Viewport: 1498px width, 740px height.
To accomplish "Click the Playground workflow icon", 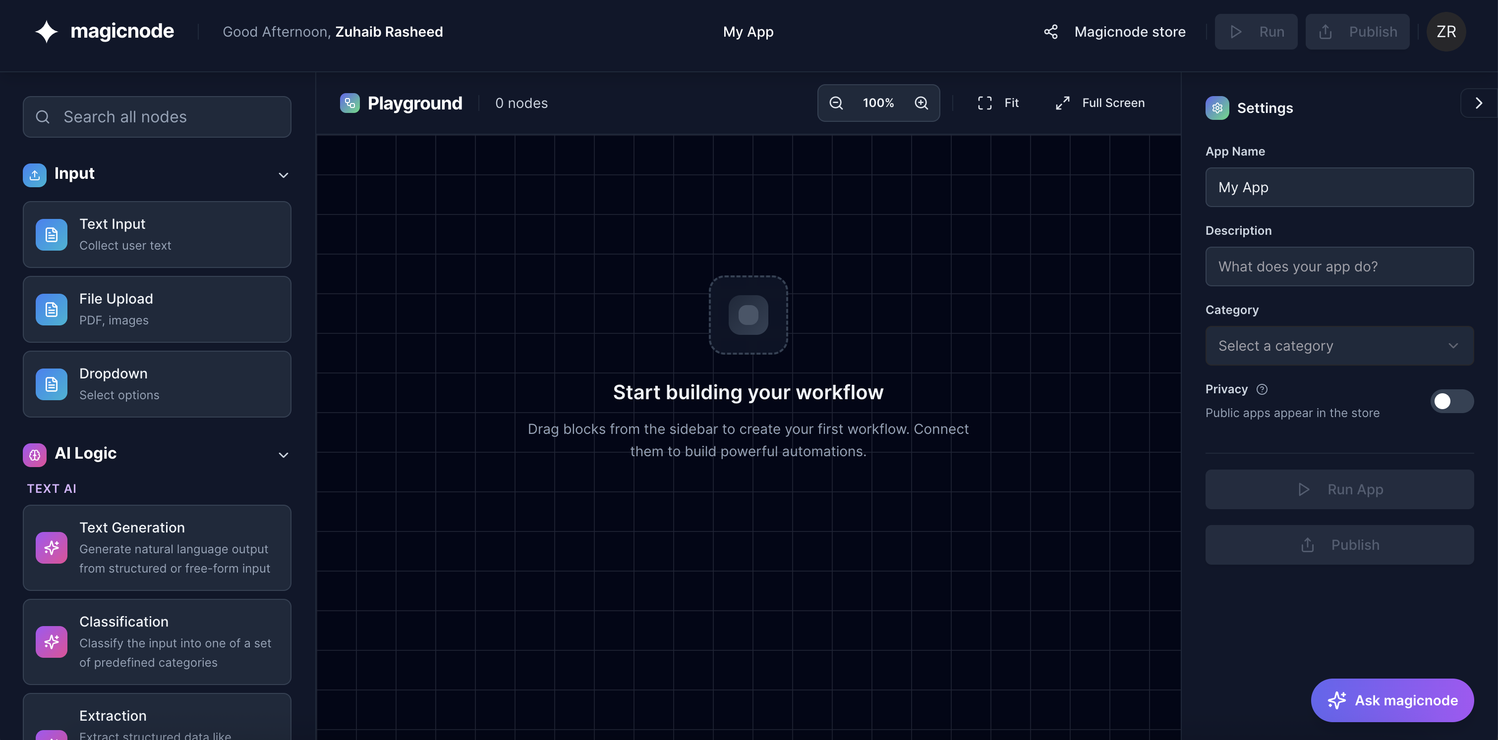I will pos(349,103).
